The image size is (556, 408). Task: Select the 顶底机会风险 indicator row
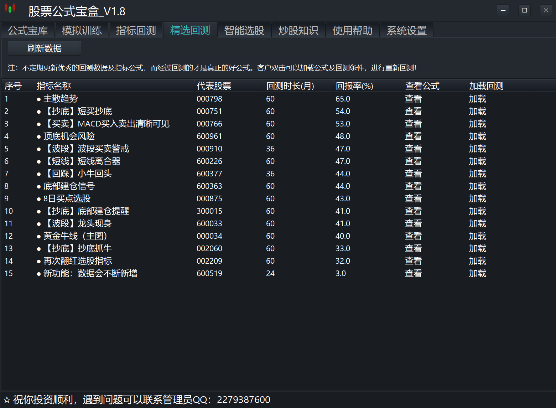69,136
